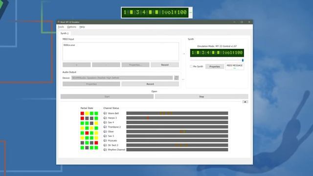
Task: Click the emulator app icon in title bar
Action: click(59, 22)
